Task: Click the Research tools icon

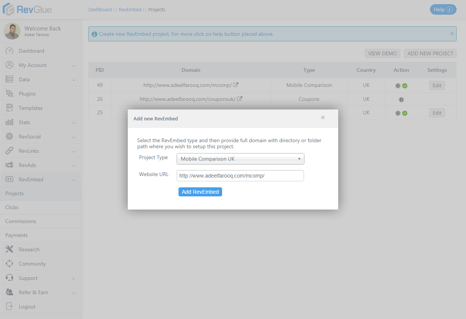Action: point(9,249)
